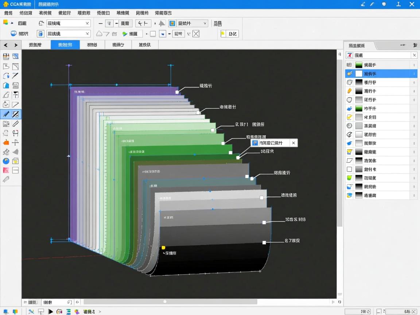Click the play button in the bottom status bar
This screenshot has width=420, height=315.
(50, 311)
